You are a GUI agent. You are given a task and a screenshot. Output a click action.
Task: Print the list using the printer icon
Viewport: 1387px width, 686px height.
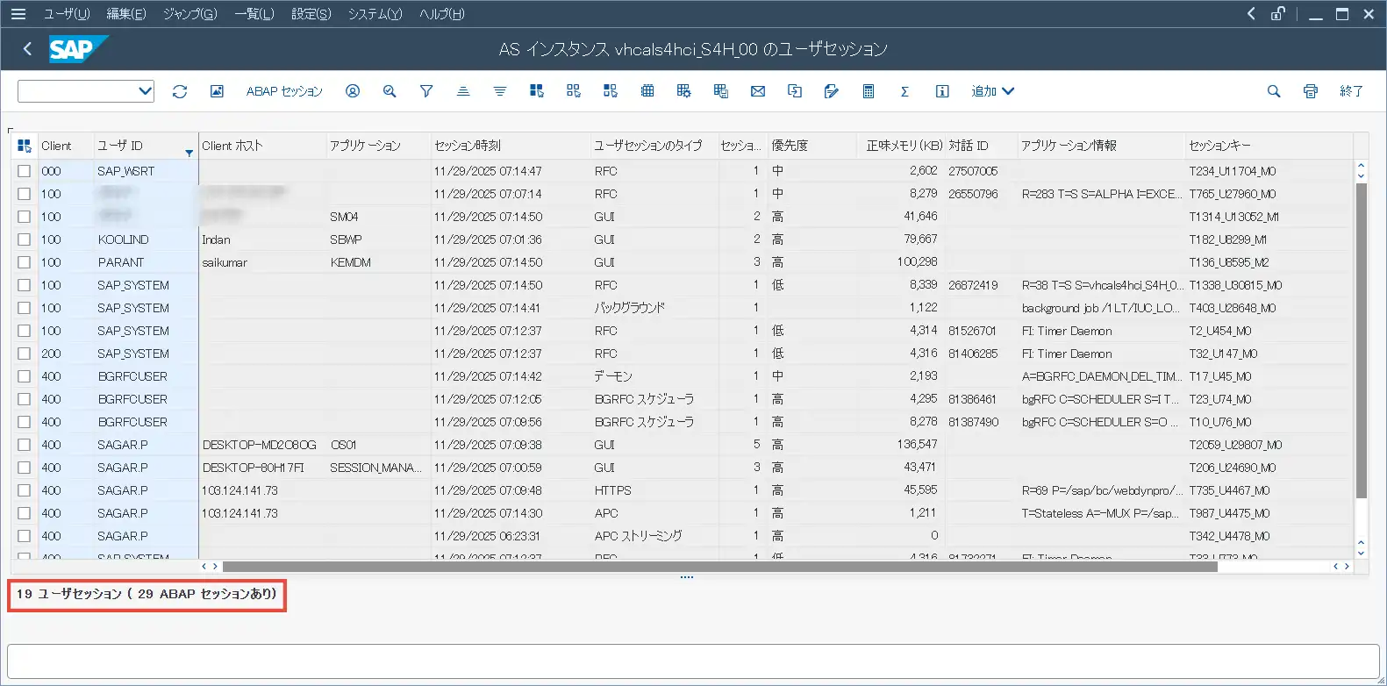click(x=1311, y=91)
